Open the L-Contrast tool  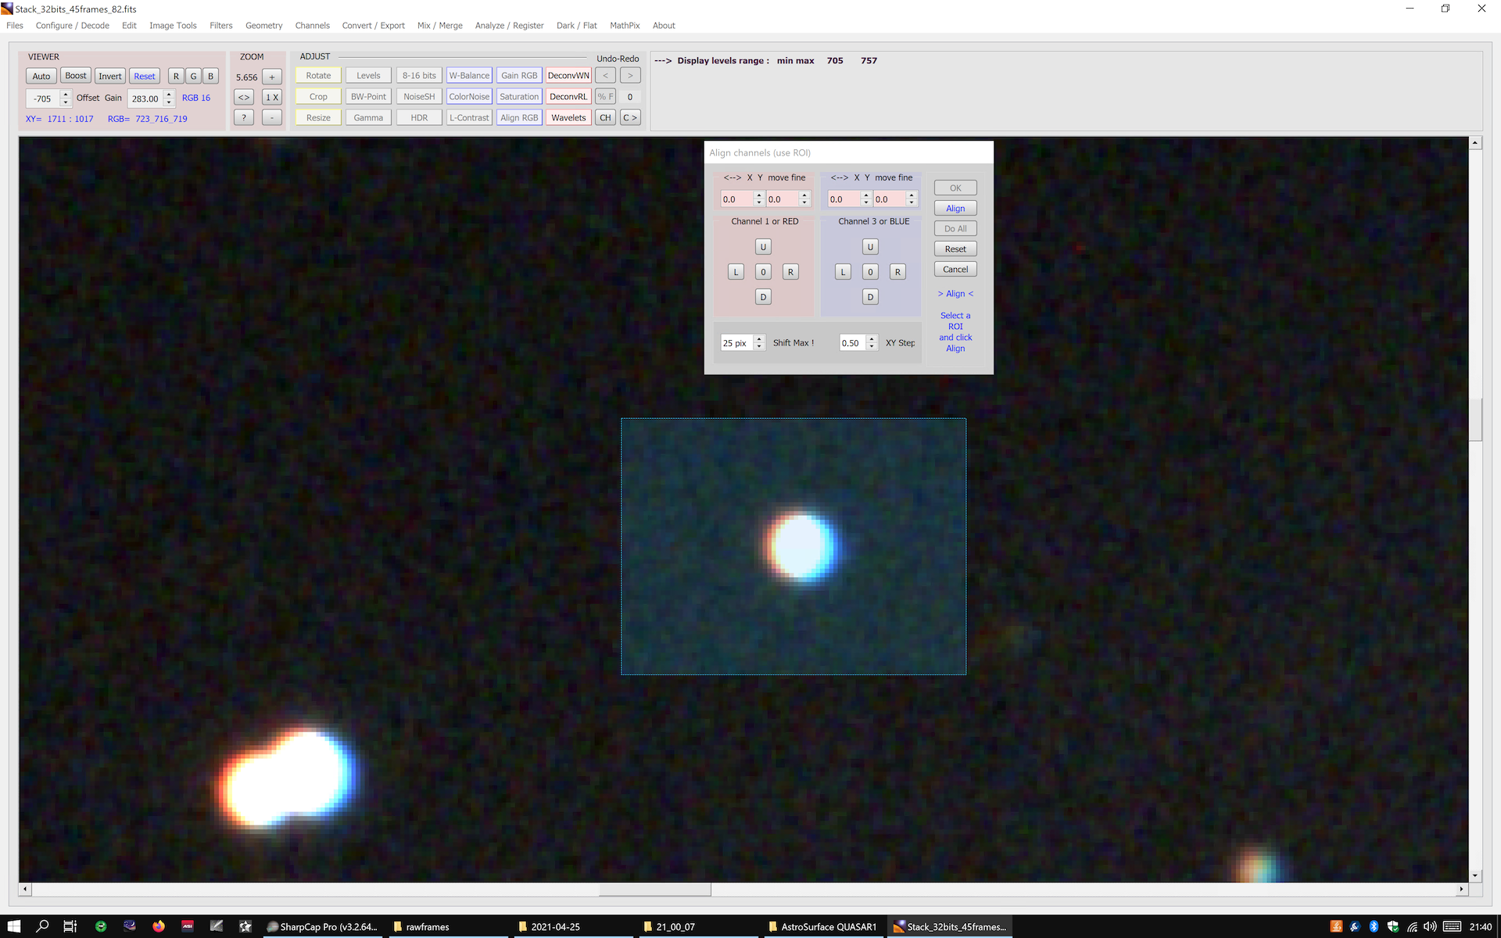(469, 118)
